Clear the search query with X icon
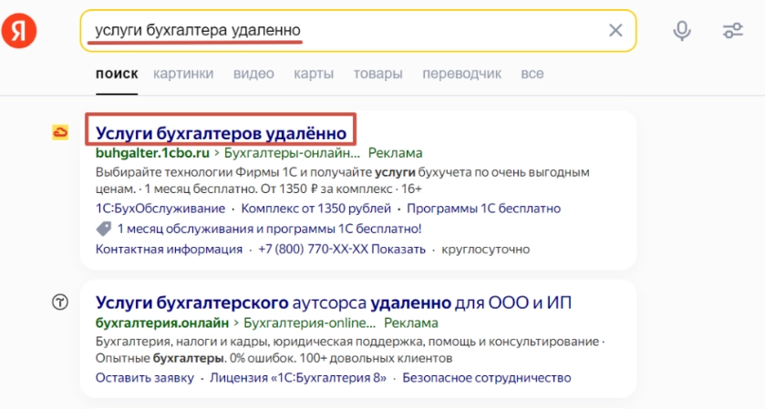The width and height of the screenshot is (765, 409). pos(615,31)
